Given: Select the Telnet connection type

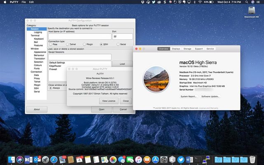Looking at the screenshot, I should (x=68, y=44).
